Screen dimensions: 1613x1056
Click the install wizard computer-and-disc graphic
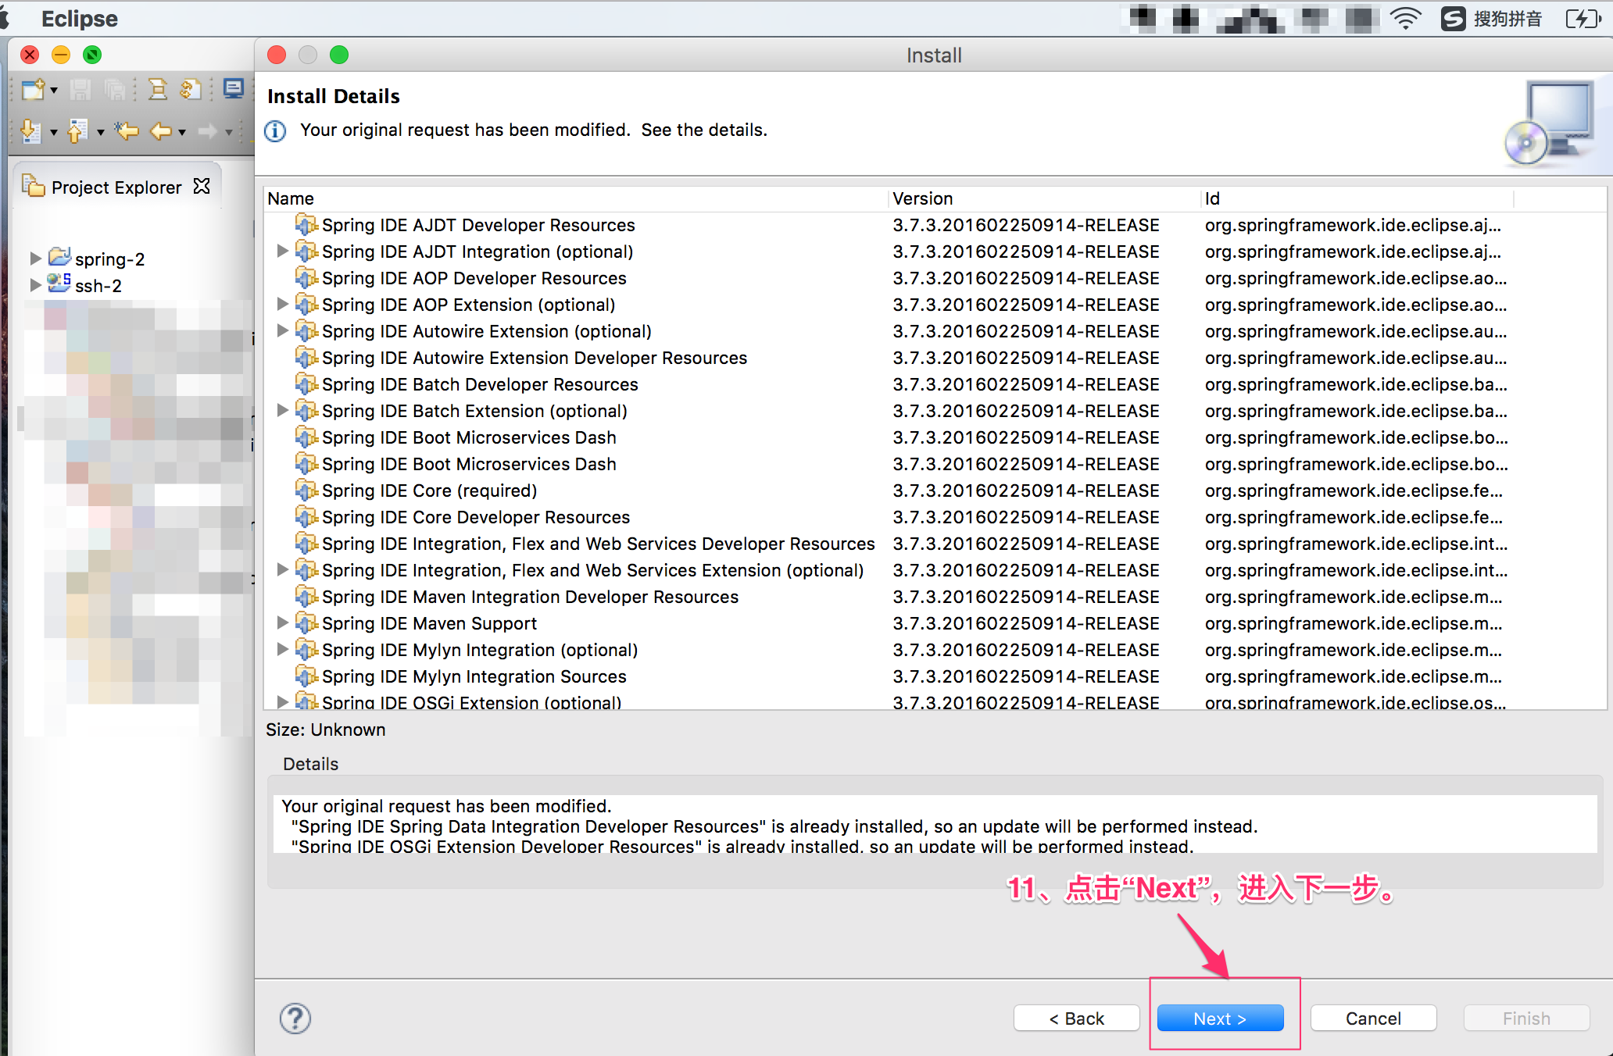pos(1549,123)
